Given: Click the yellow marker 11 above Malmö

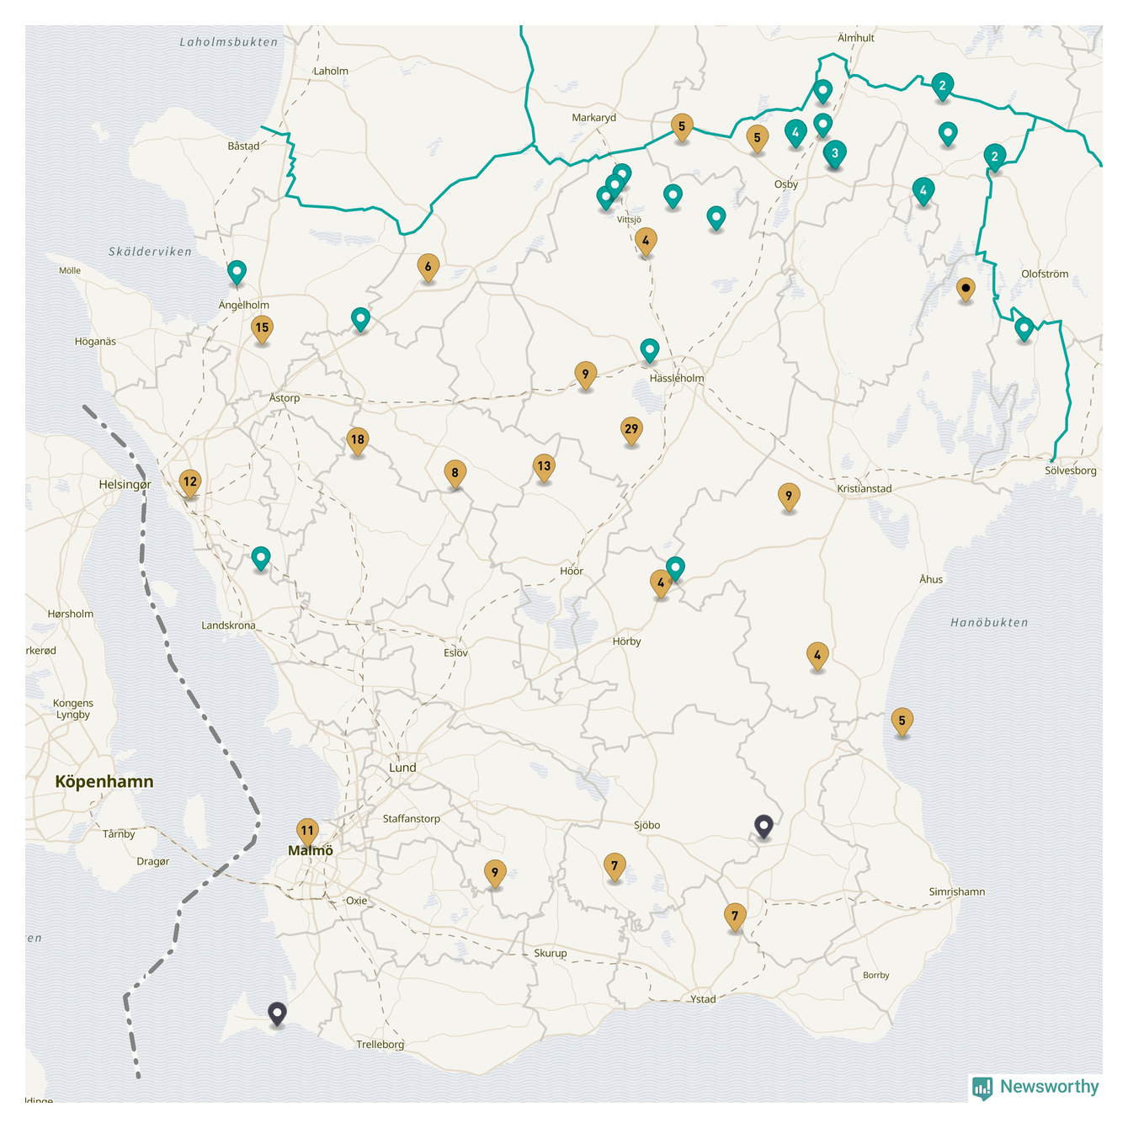Looking at the screenshot, I should 307,831.
